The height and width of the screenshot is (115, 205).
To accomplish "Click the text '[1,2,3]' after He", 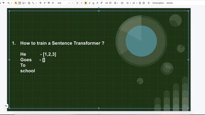I will pos(50,54).
